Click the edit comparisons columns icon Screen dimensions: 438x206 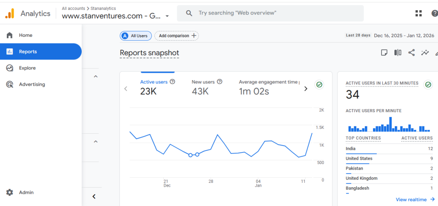[x=398, y=53]
